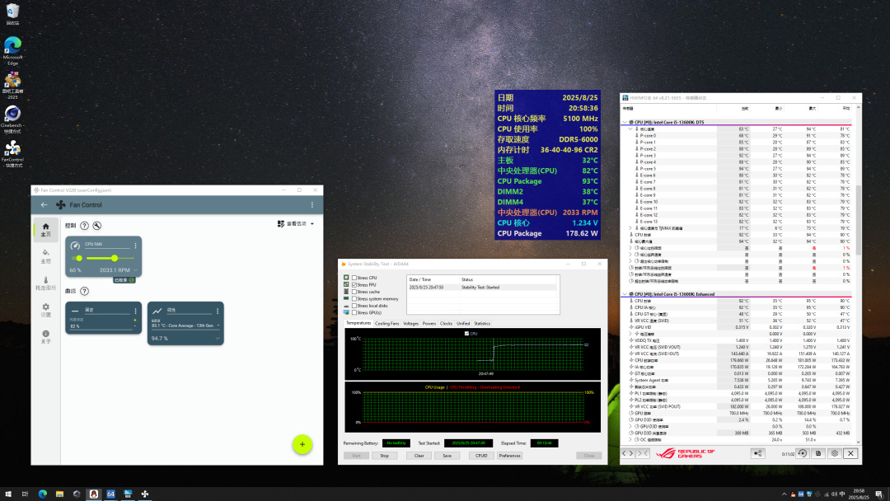Open FanControl desktop shortcut

tap(12, 154)
